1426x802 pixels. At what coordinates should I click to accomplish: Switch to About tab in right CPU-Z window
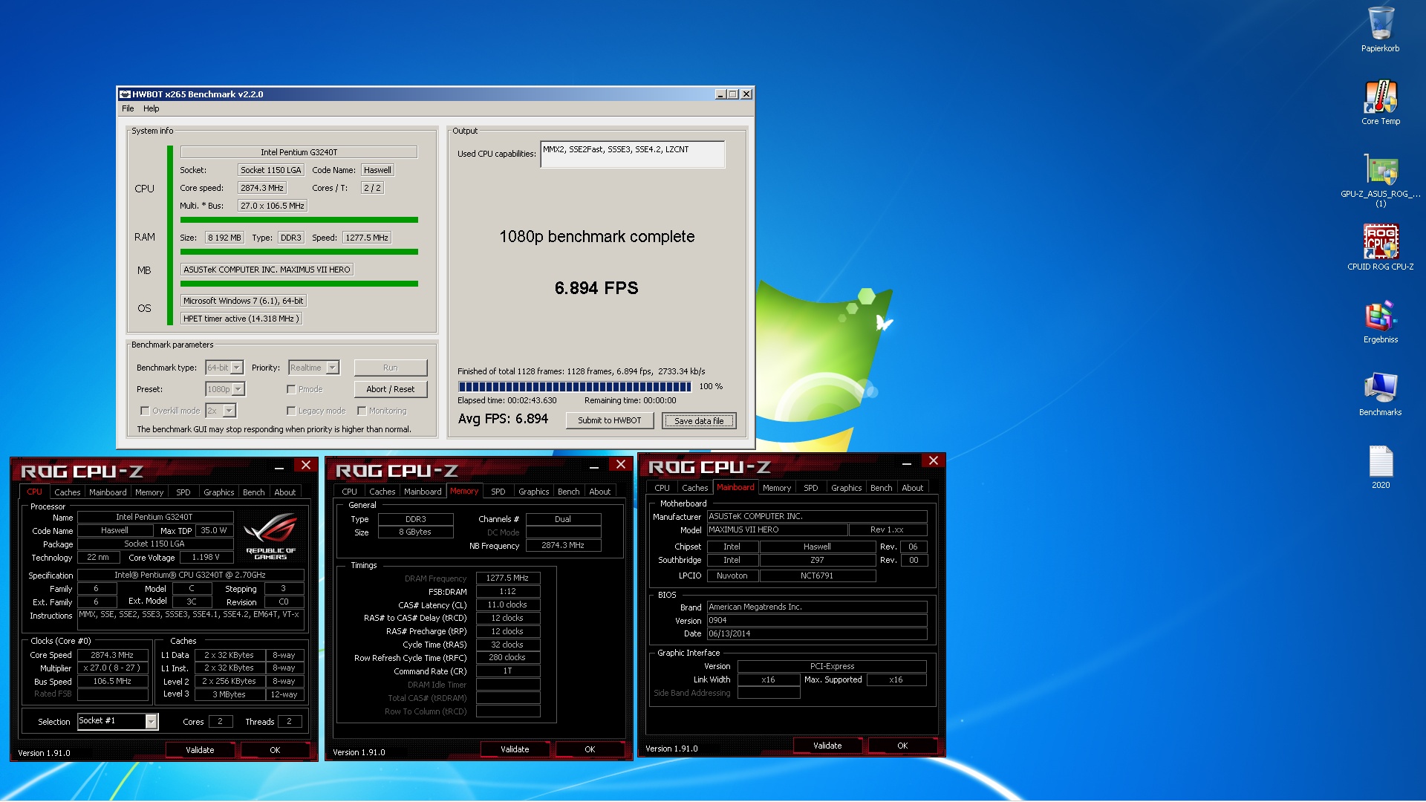click(x=912, y=488)
